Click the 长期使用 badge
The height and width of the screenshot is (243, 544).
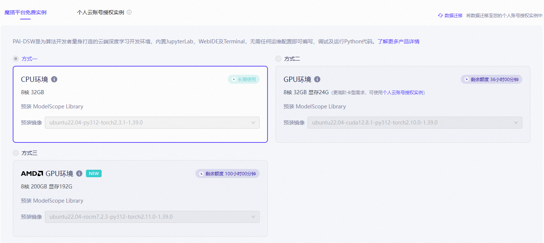244,79
